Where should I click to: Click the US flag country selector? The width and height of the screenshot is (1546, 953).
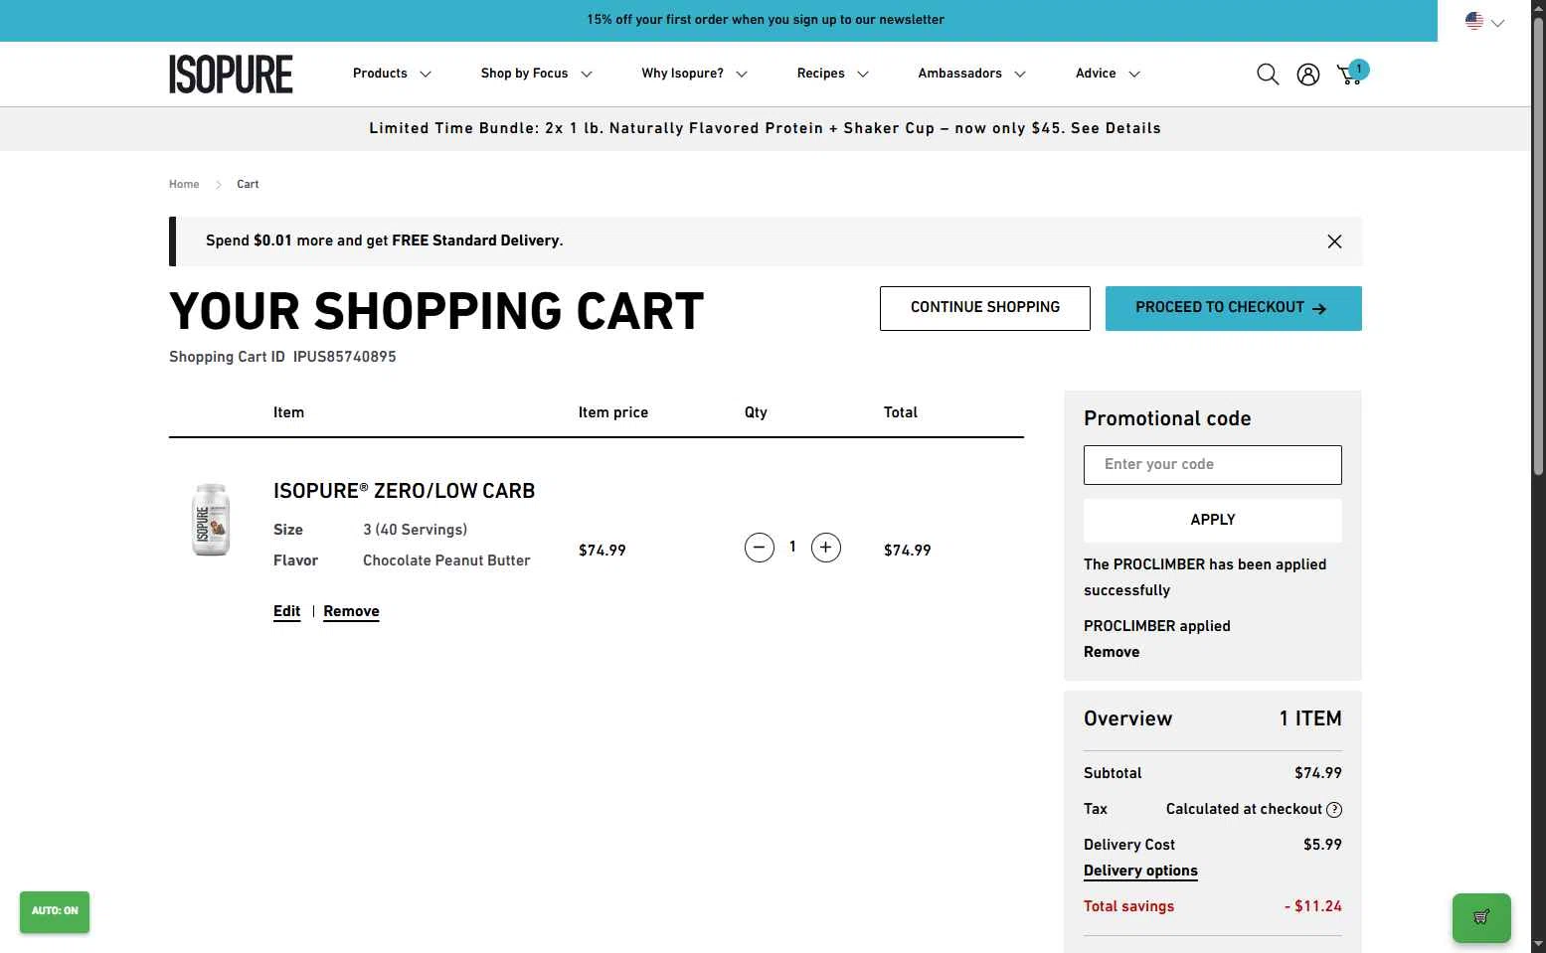(1484, 21)
